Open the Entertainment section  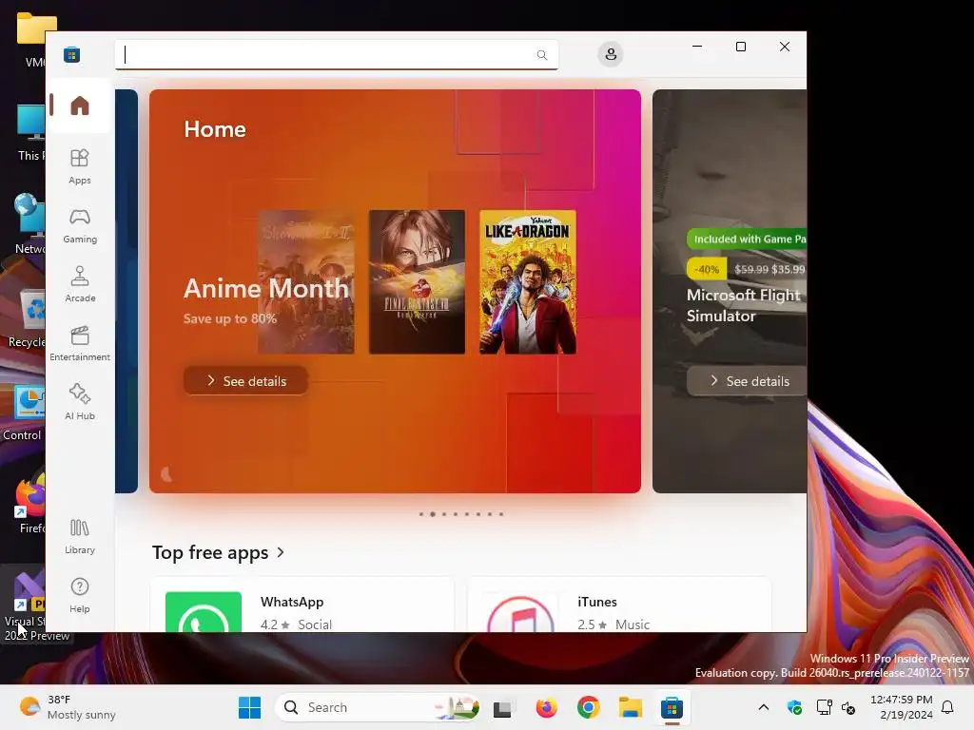[80, 343]
